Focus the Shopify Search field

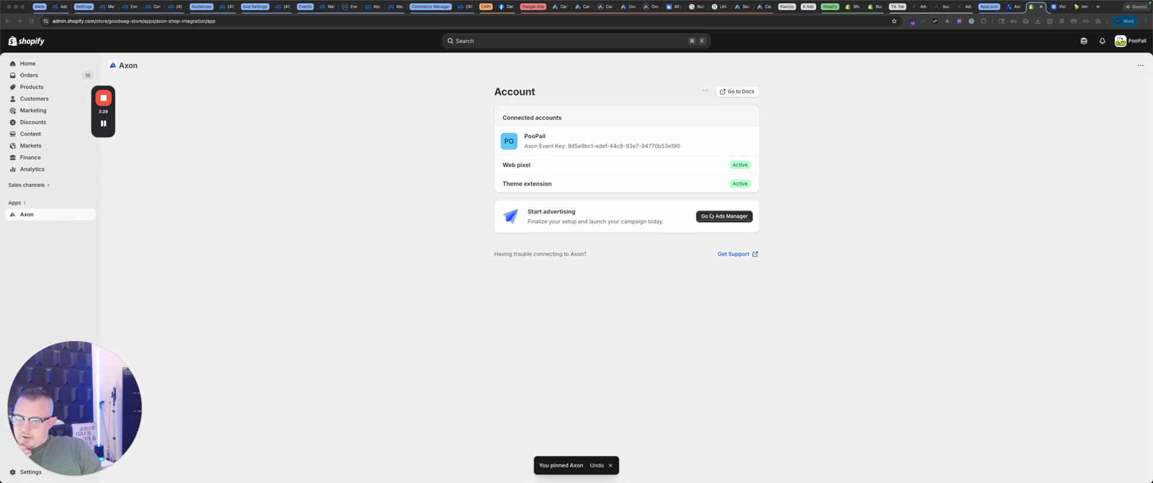pos(576,41)
